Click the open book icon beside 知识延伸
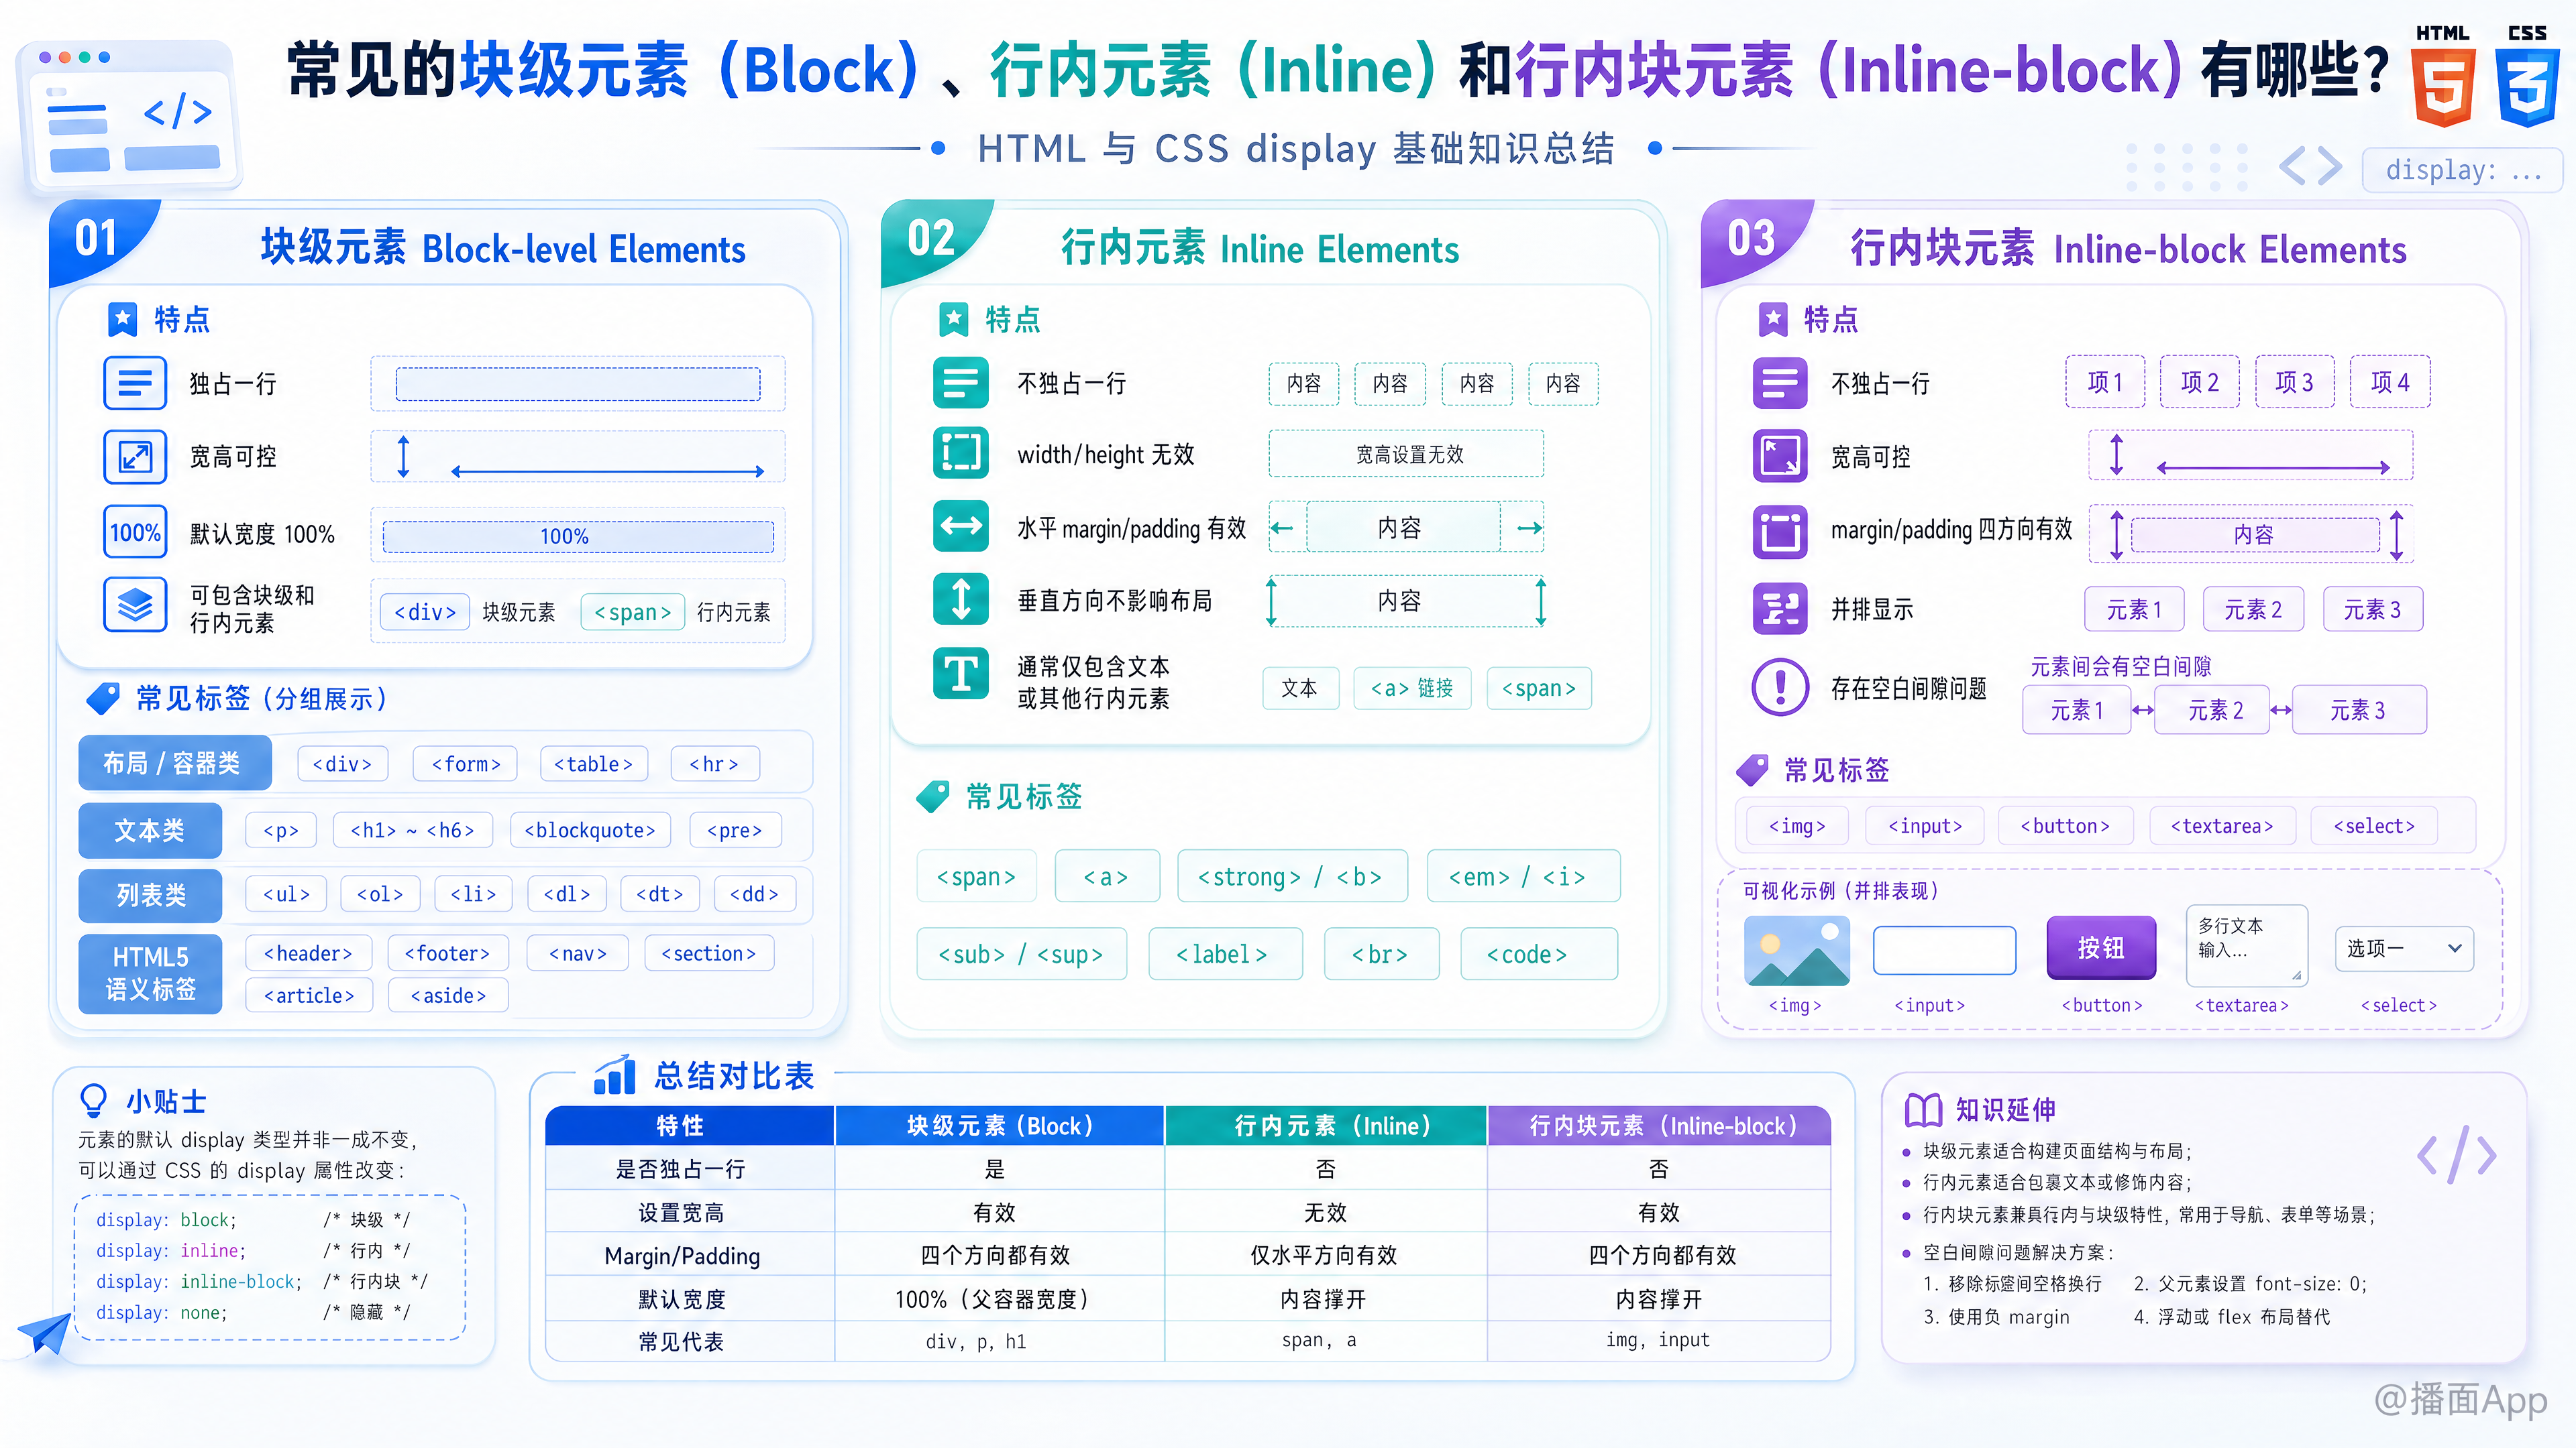The image size is (2576, 1448). coord(1923,1109)
